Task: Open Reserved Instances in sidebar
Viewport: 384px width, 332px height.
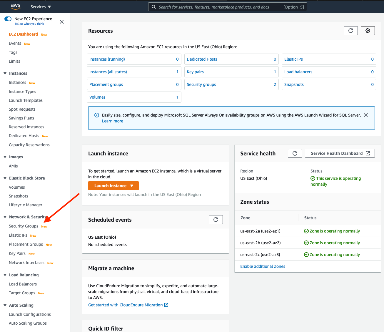Action: 26,127
